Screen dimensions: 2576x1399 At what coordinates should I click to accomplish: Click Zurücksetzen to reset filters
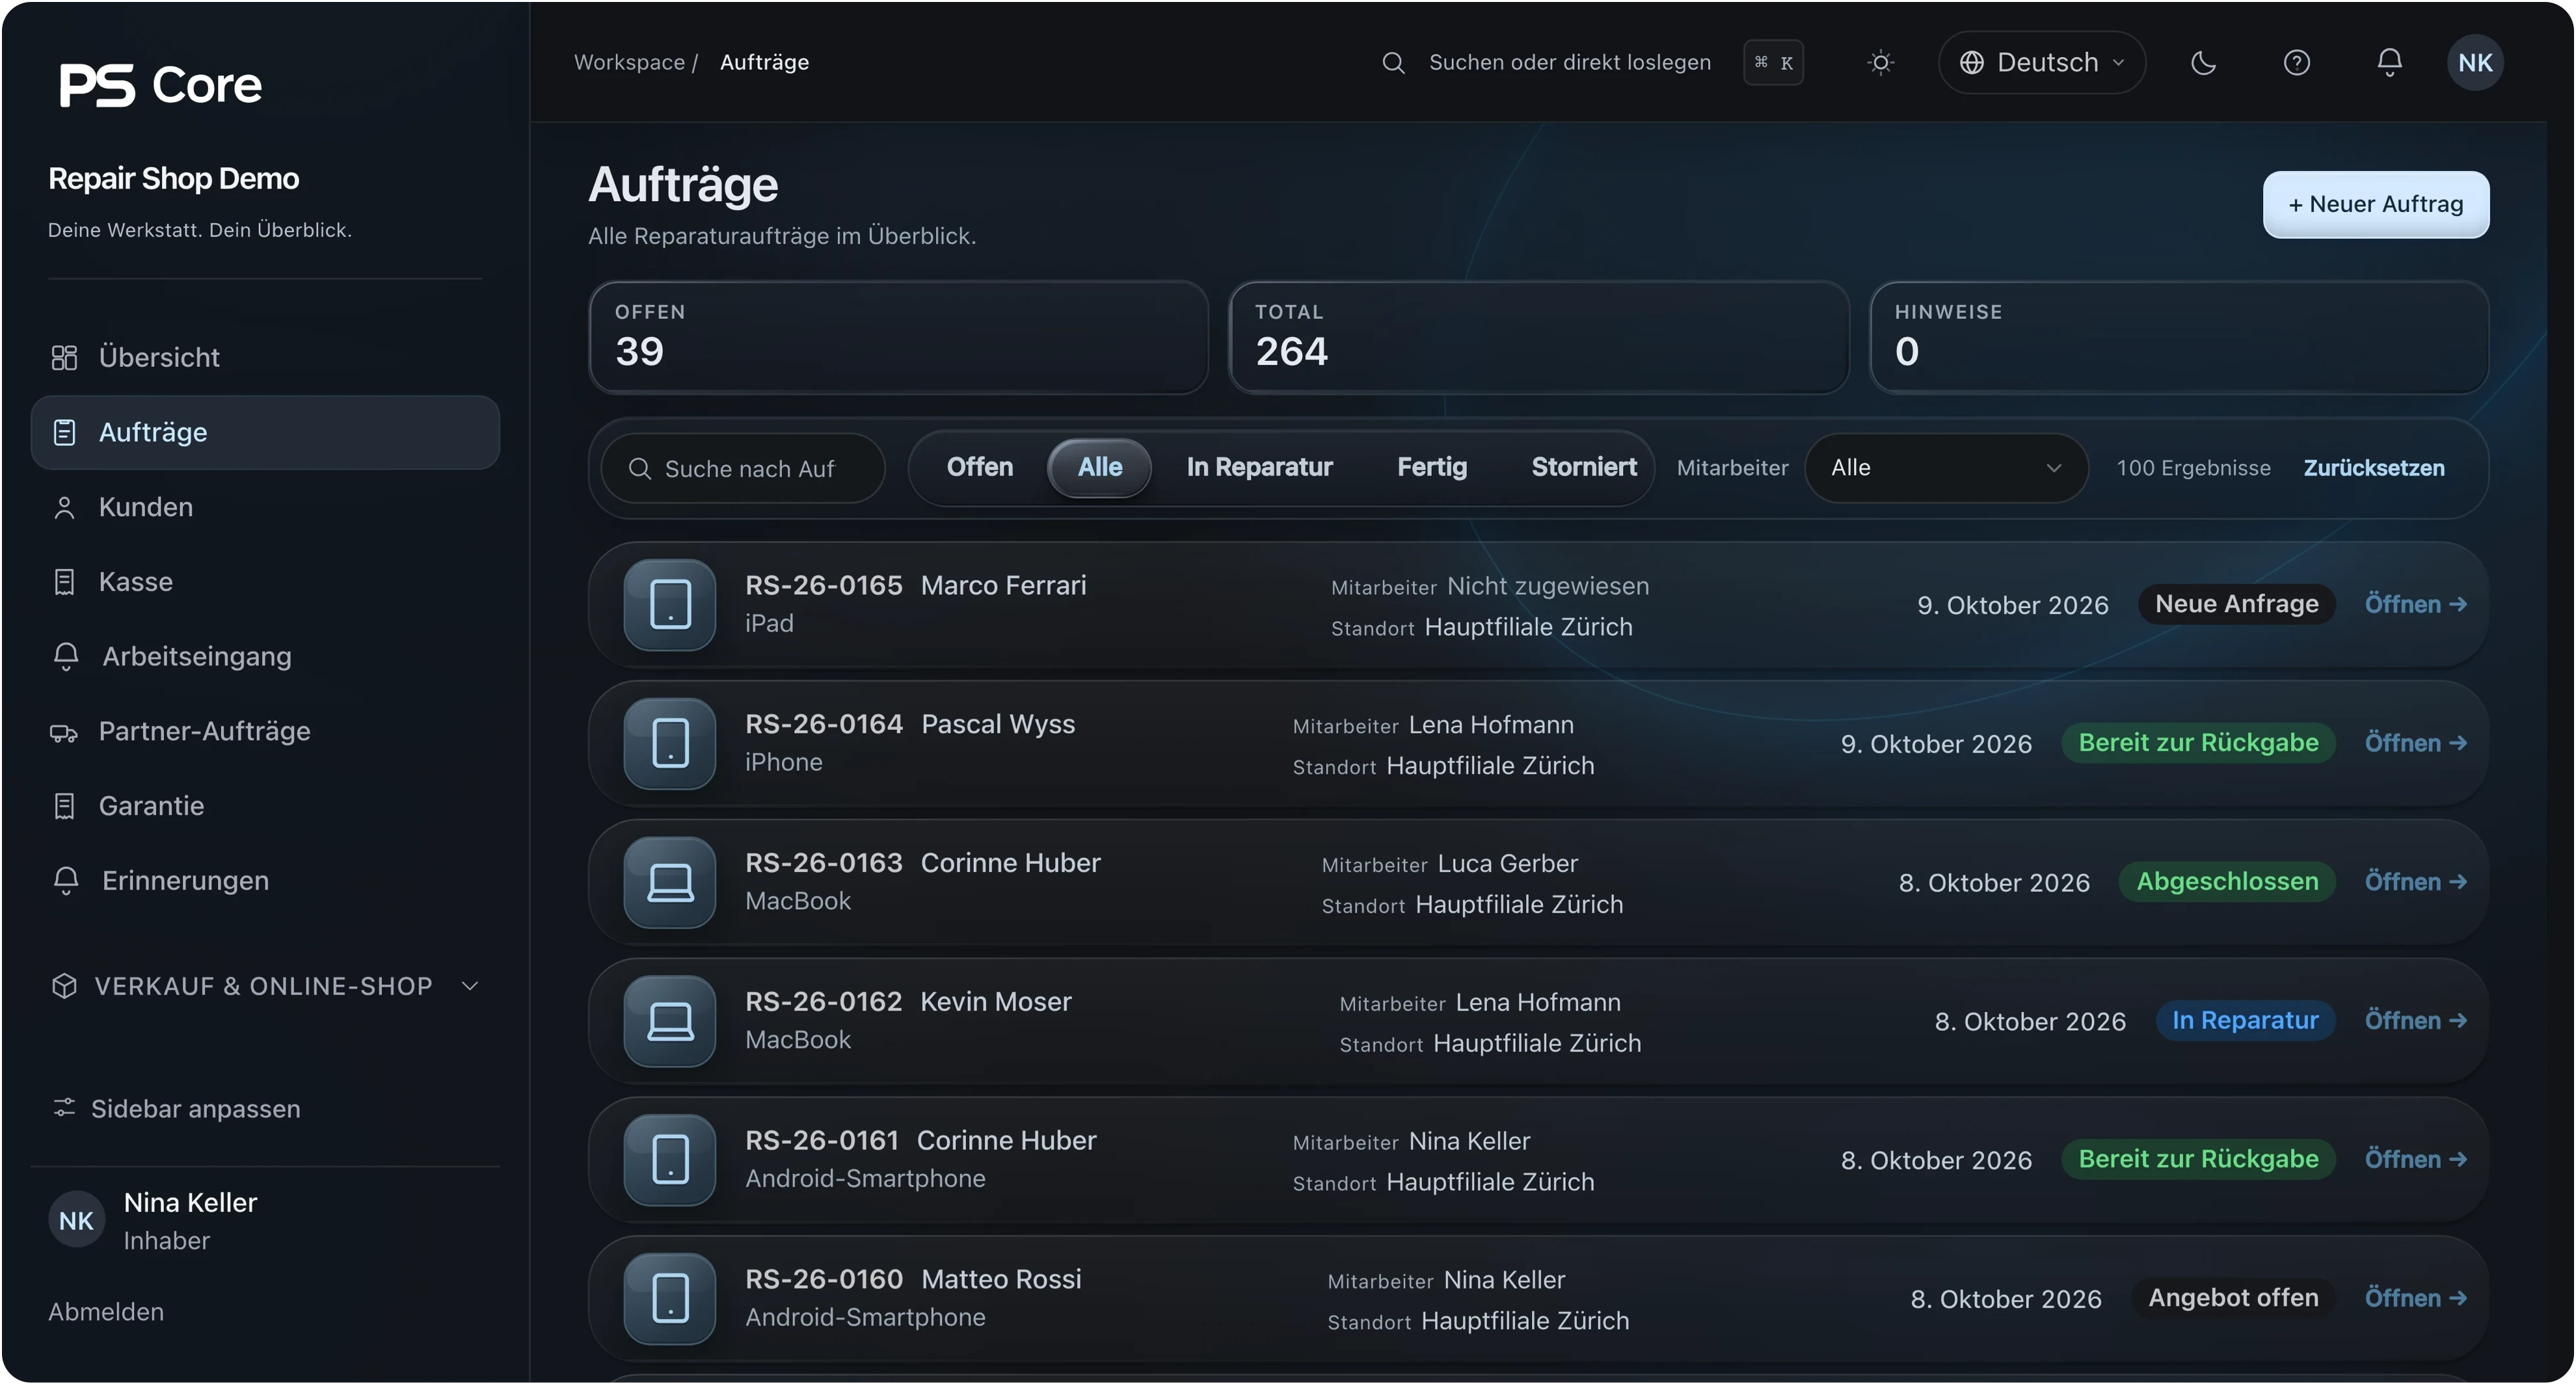pos(2373,468)
